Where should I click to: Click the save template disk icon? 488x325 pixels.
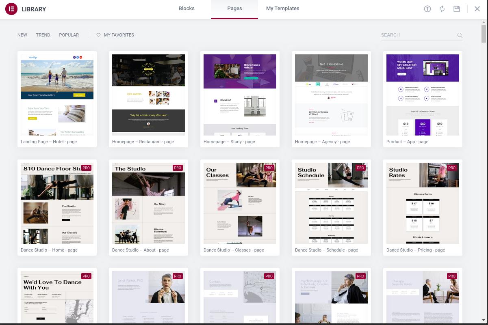coord(457,9)
